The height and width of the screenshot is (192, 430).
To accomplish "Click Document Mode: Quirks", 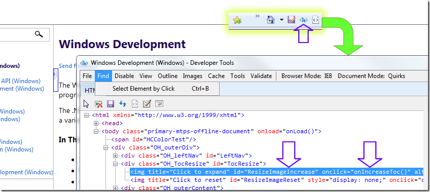I will [x=371, y=76].
